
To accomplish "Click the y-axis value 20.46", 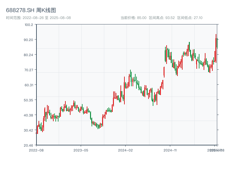I will [28, 145].
